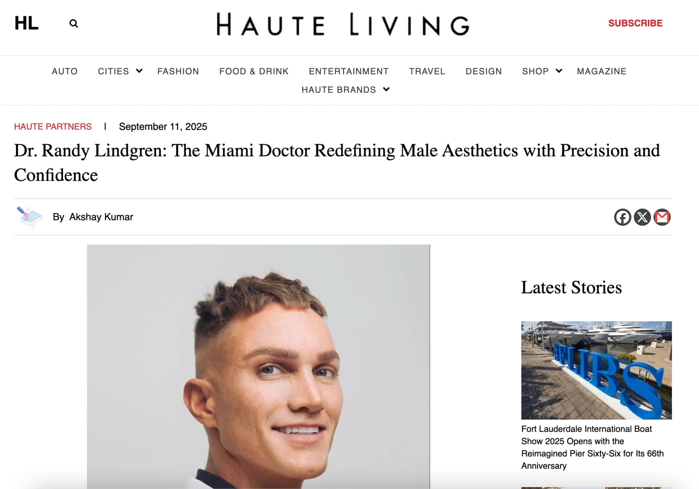The width and height of the screenshot is (699, 489).
Task: Open the Haute Partners category link
Action: tap(53, 127)
